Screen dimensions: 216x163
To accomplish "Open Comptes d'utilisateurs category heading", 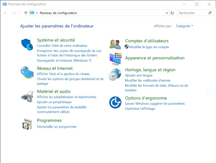I will pos(147,41).
